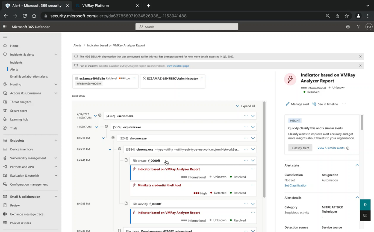The height and width of the screenshot is (232, 374).
Task: Close the VMRay Platform tab
Action: click(137, 6)
